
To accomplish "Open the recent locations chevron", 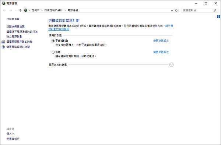I will coord(16,10).
